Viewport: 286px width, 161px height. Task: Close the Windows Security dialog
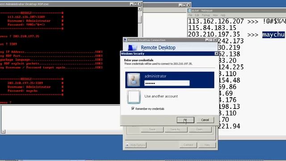click(x=216, y=54)
